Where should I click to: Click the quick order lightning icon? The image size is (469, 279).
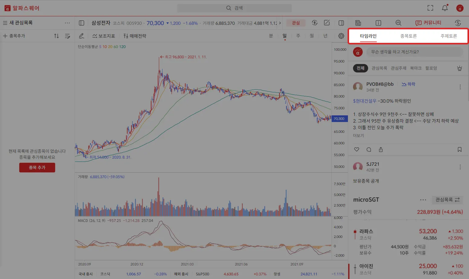(315, 23)
